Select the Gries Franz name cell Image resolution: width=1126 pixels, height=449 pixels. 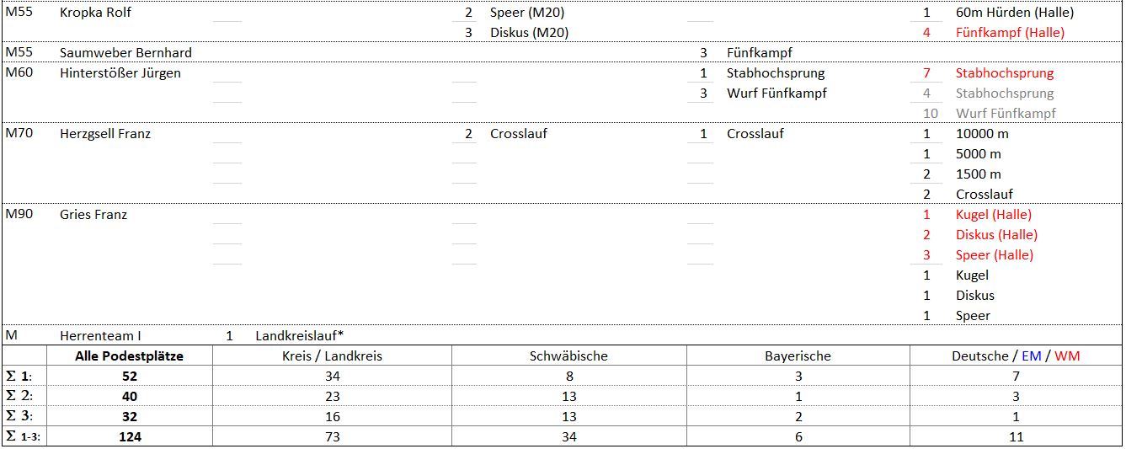pyautogui.click(x=93, y=214)
